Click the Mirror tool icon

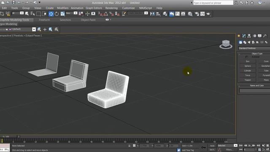click(x=152, y=14)
